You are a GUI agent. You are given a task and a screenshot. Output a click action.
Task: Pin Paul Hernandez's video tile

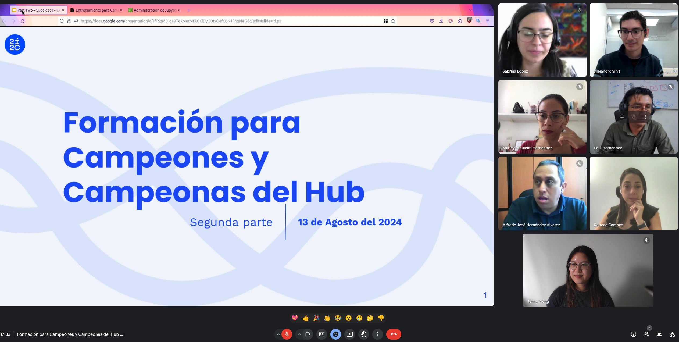[x=622, y=117]
